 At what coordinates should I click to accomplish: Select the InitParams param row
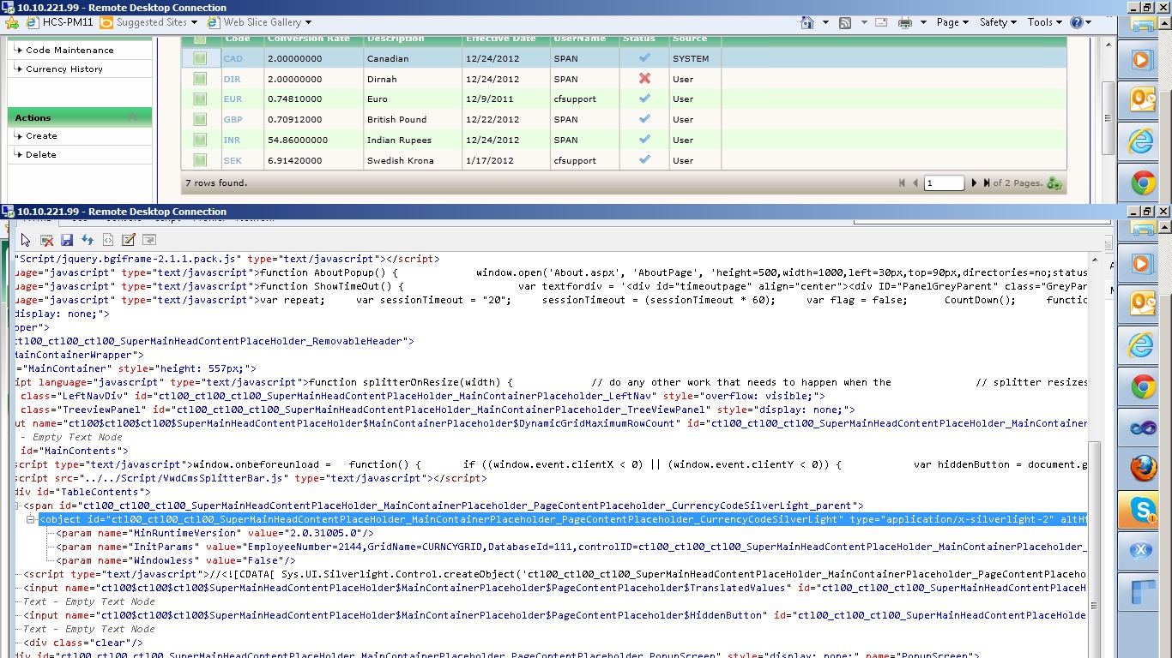(571, 547)
